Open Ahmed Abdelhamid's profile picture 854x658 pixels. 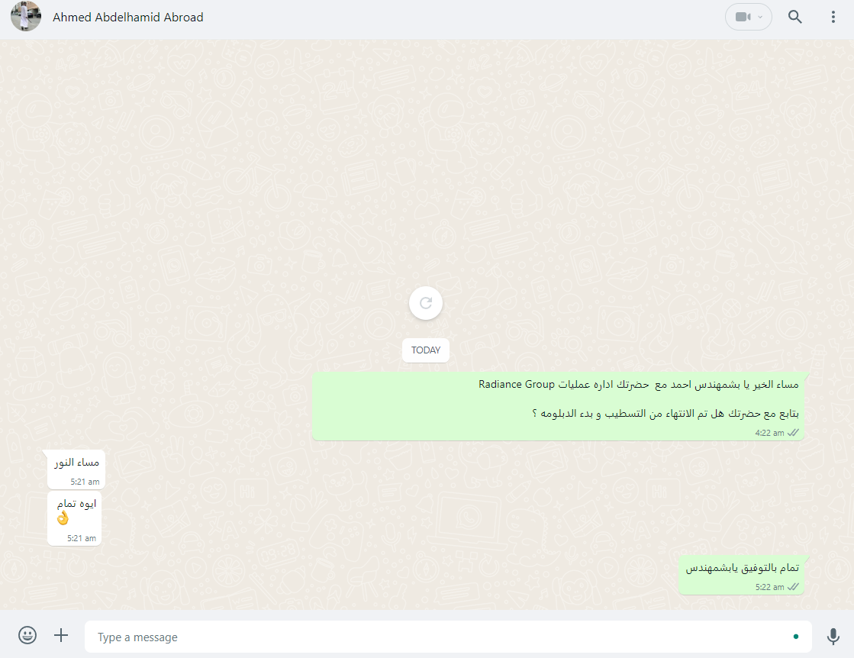pos(26,16)
